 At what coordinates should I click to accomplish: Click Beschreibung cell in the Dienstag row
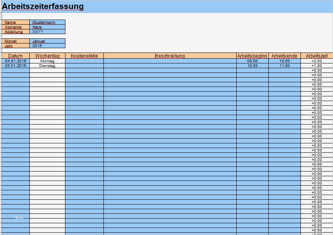tap(170, 65)
